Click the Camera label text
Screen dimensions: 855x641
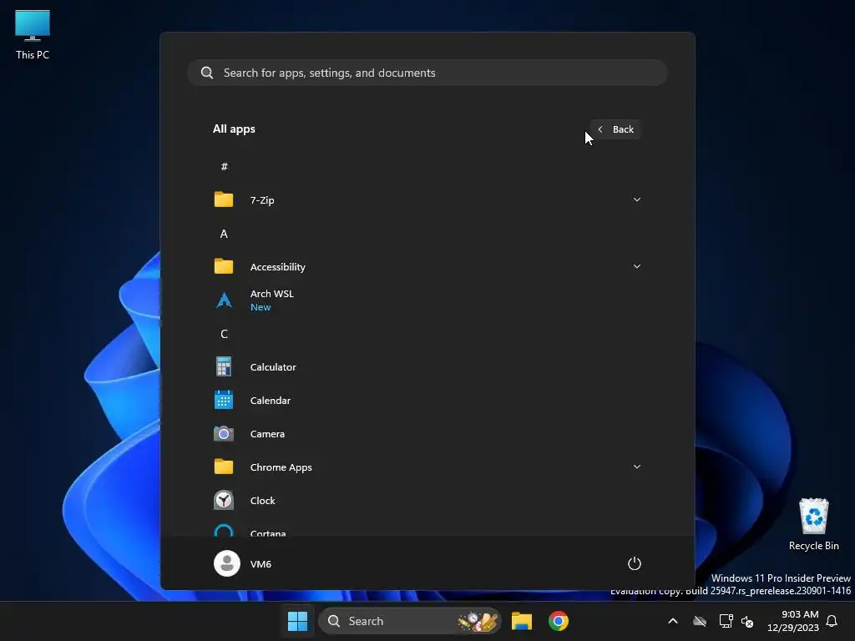267,434
